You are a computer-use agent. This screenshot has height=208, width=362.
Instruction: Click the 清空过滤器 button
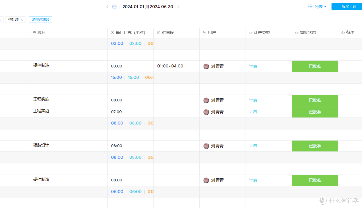[x=41, y=20]
